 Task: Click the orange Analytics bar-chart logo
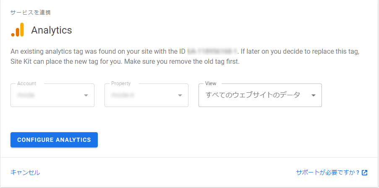[17, 30]
